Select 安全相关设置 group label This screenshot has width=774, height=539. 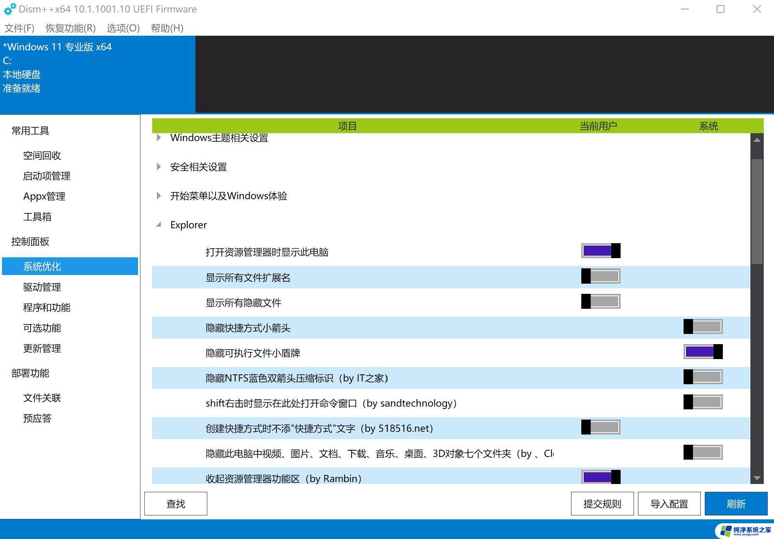click(199, 167)
